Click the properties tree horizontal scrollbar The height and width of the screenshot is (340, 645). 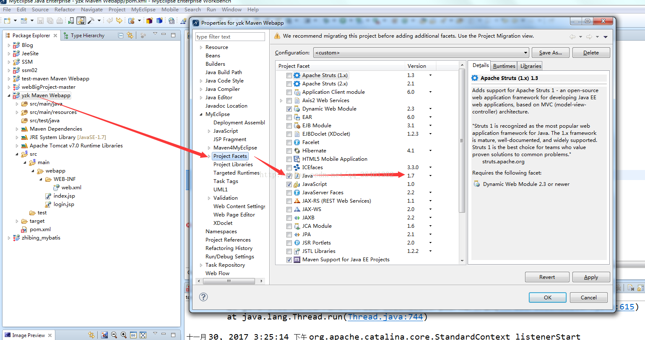pyautogui.click(x=229, y=281)
